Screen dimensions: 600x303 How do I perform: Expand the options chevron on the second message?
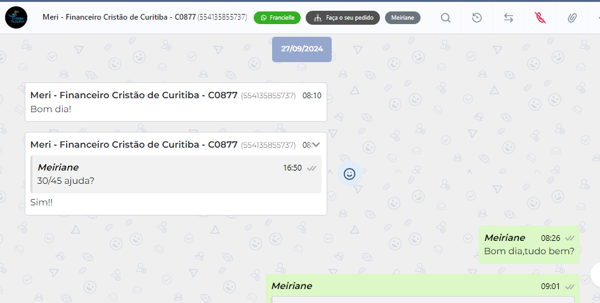[x=316, y=145]
